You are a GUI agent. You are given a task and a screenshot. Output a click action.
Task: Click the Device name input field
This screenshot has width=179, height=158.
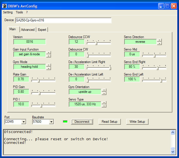click(x=63, y=20)
